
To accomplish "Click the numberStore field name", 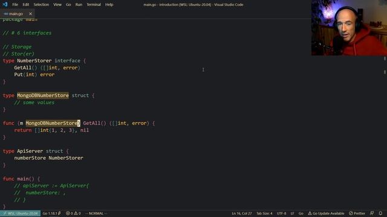I will (30, 158).
